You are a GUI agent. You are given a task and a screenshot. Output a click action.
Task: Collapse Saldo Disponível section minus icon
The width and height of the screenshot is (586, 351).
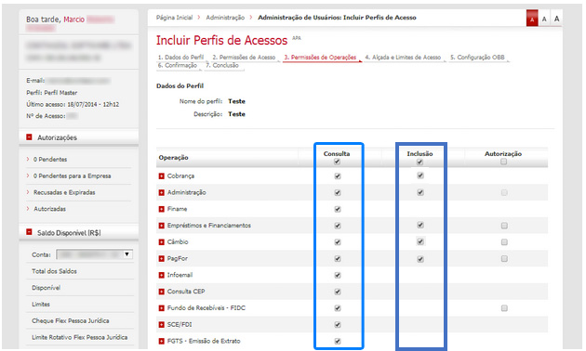tap(29, 232)
